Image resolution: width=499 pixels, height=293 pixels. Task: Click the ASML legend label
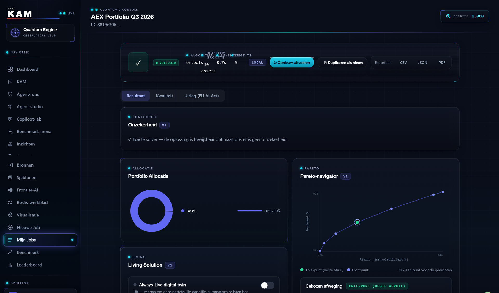(x=192, y=211)
